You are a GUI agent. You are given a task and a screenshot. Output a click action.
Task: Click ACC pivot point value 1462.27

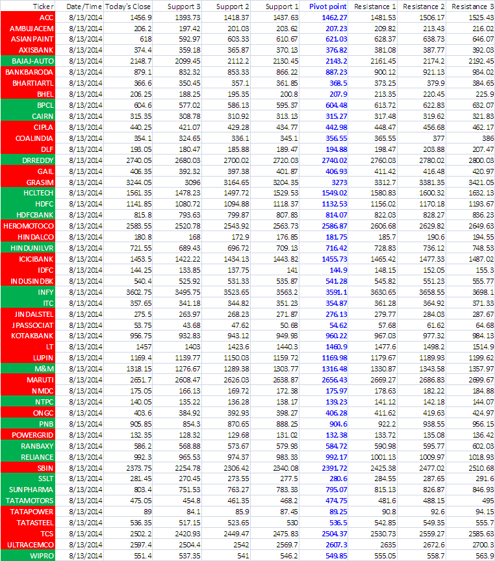335,18
